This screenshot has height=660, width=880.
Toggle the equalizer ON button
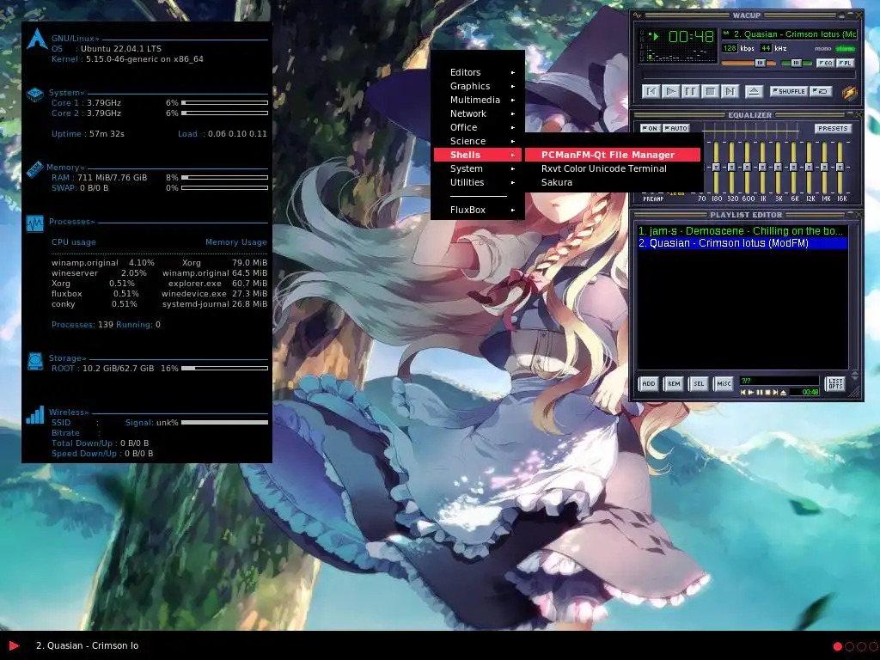(x=650, y=129)
